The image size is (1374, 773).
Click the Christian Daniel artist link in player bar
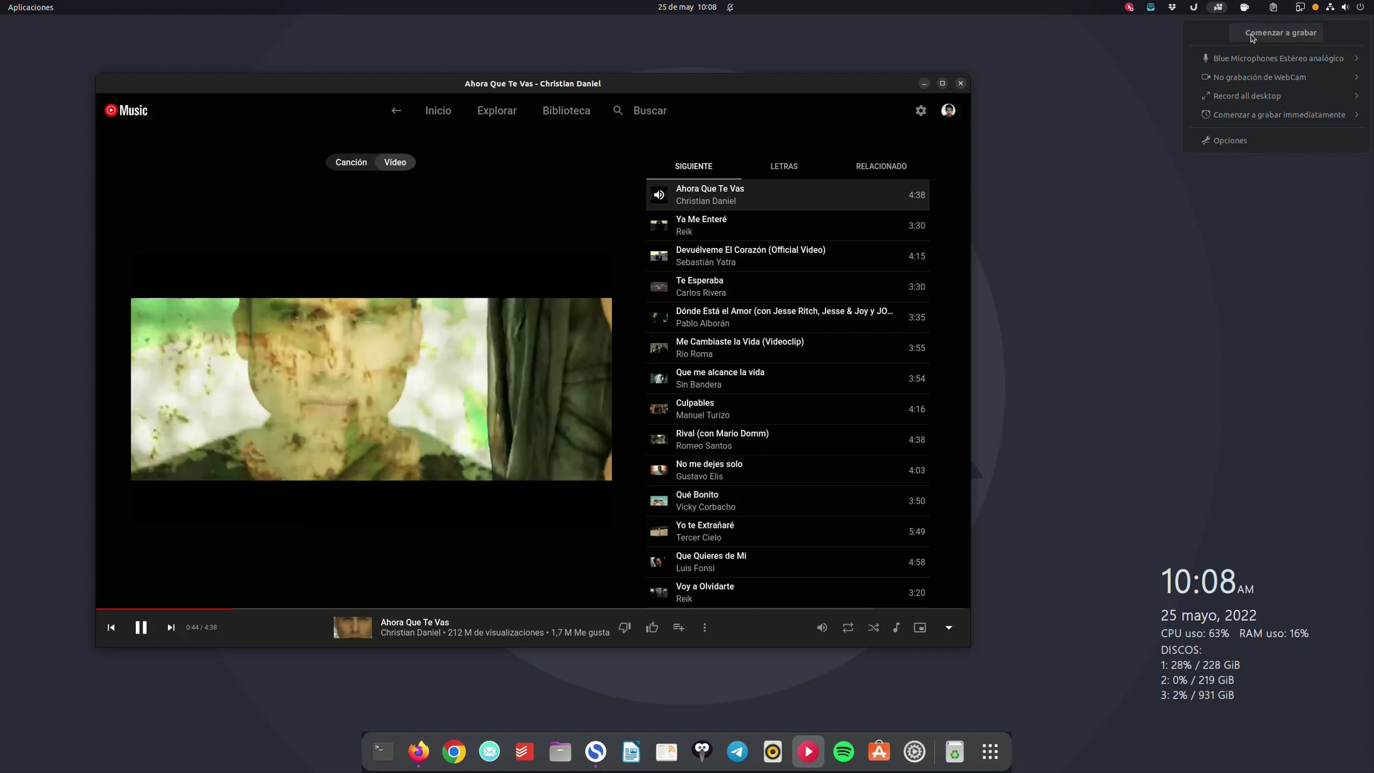[410, 633]
